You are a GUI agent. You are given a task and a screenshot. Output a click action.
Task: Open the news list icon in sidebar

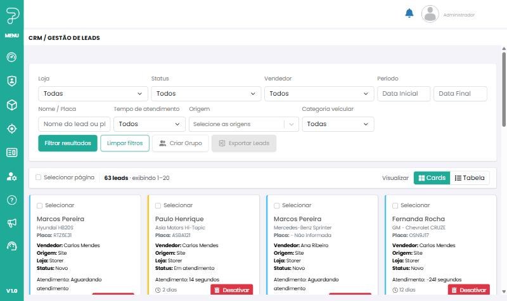(11, 152)
